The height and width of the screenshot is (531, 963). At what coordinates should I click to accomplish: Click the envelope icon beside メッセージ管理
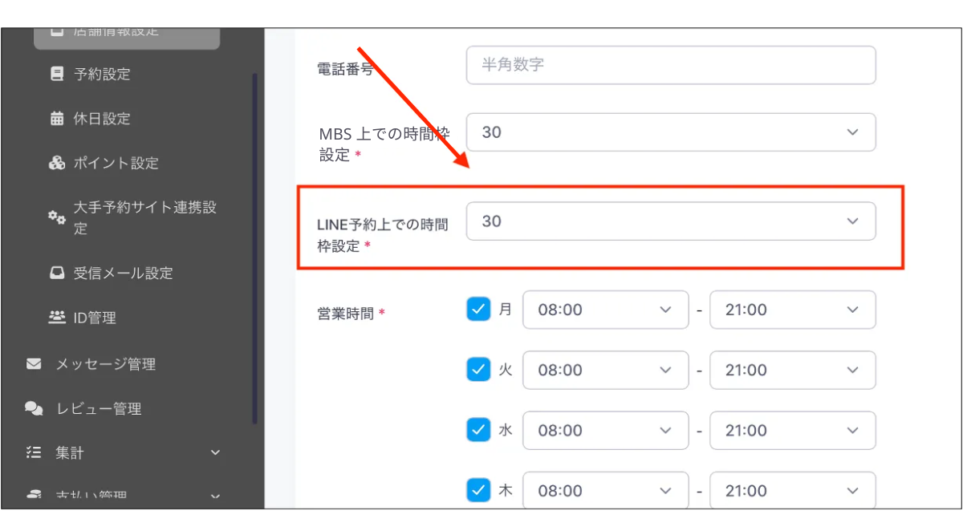(x=34, y=364)
